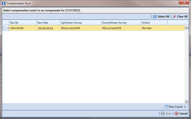Check the box for the John.Smith row
The height and width of the screenshot is (119, 191).
[x=5, y=28]
